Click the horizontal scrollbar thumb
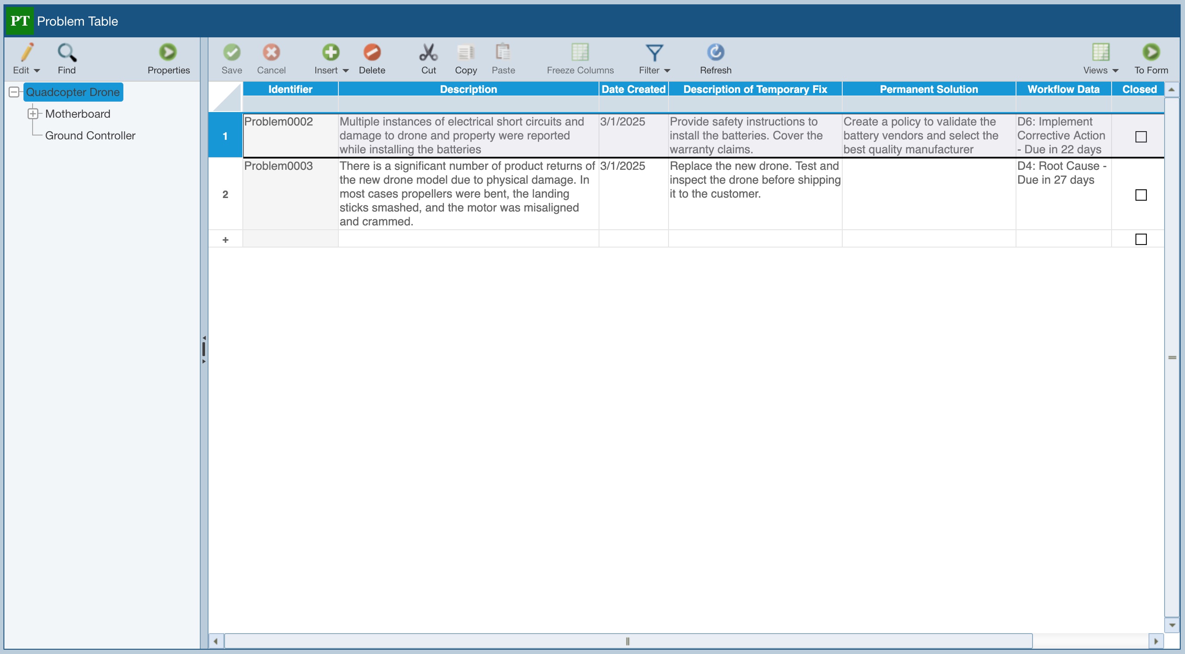Viewport: 1185px width, 654px height. [628, 641]
